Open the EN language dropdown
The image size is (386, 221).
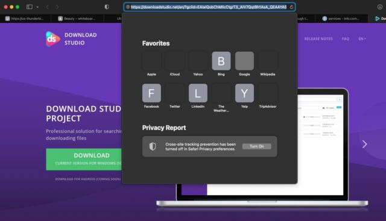(362, 39)
